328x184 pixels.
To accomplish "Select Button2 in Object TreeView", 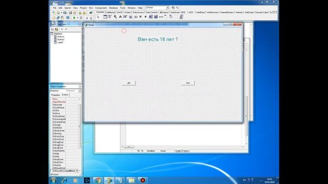I will point(60,39).
